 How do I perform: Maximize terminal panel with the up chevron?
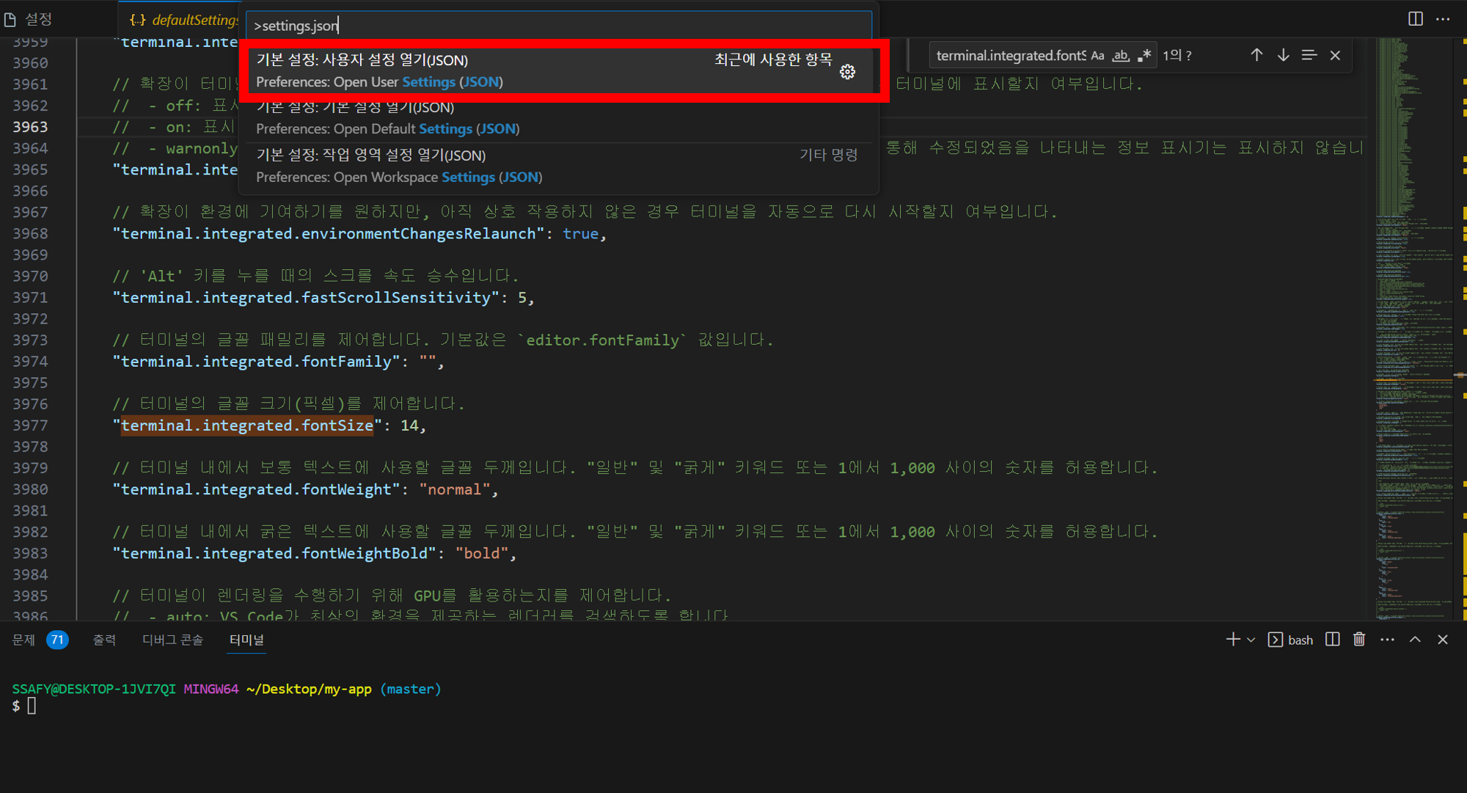(x=1415, y=639)
